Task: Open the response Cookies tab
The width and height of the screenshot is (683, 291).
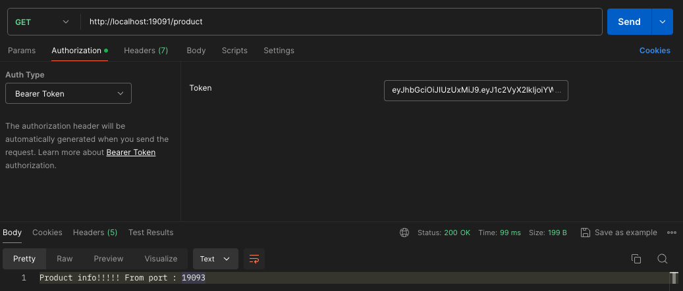Action: 47,233
